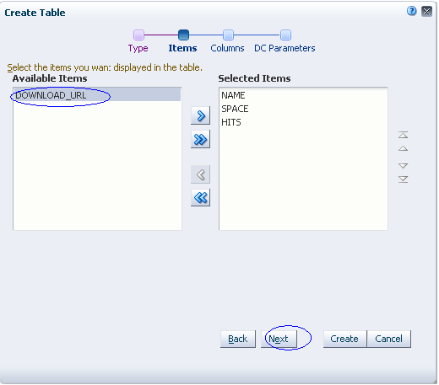Move selected item down one position
Screen dimensions: 439x385
coord(403,166)
